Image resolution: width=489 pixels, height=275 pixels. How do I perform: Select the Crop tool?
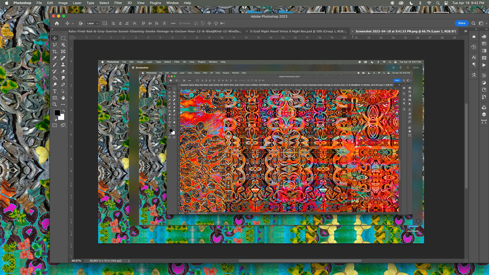(55, 52)
